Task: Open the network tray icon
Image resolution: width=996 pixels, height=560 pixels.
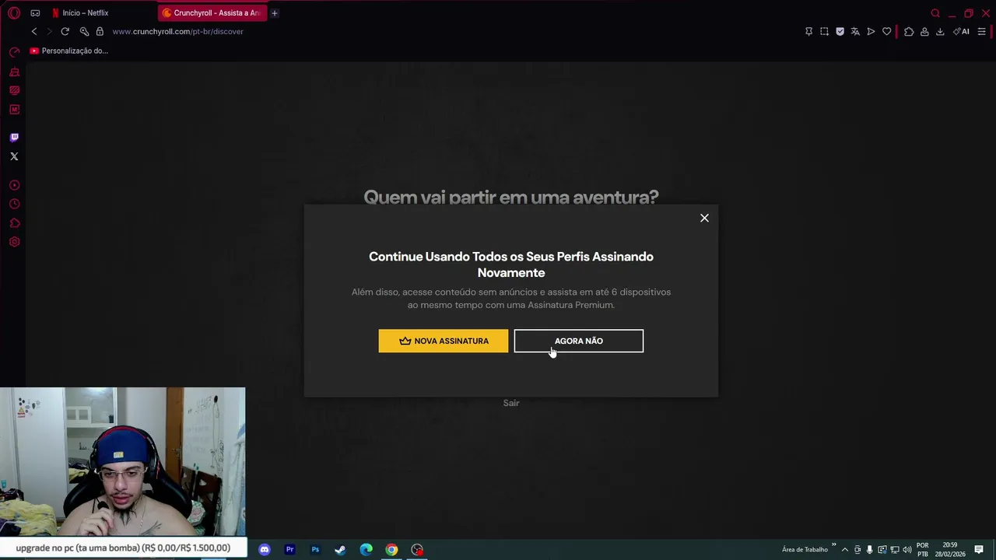Action: [895, 549]
